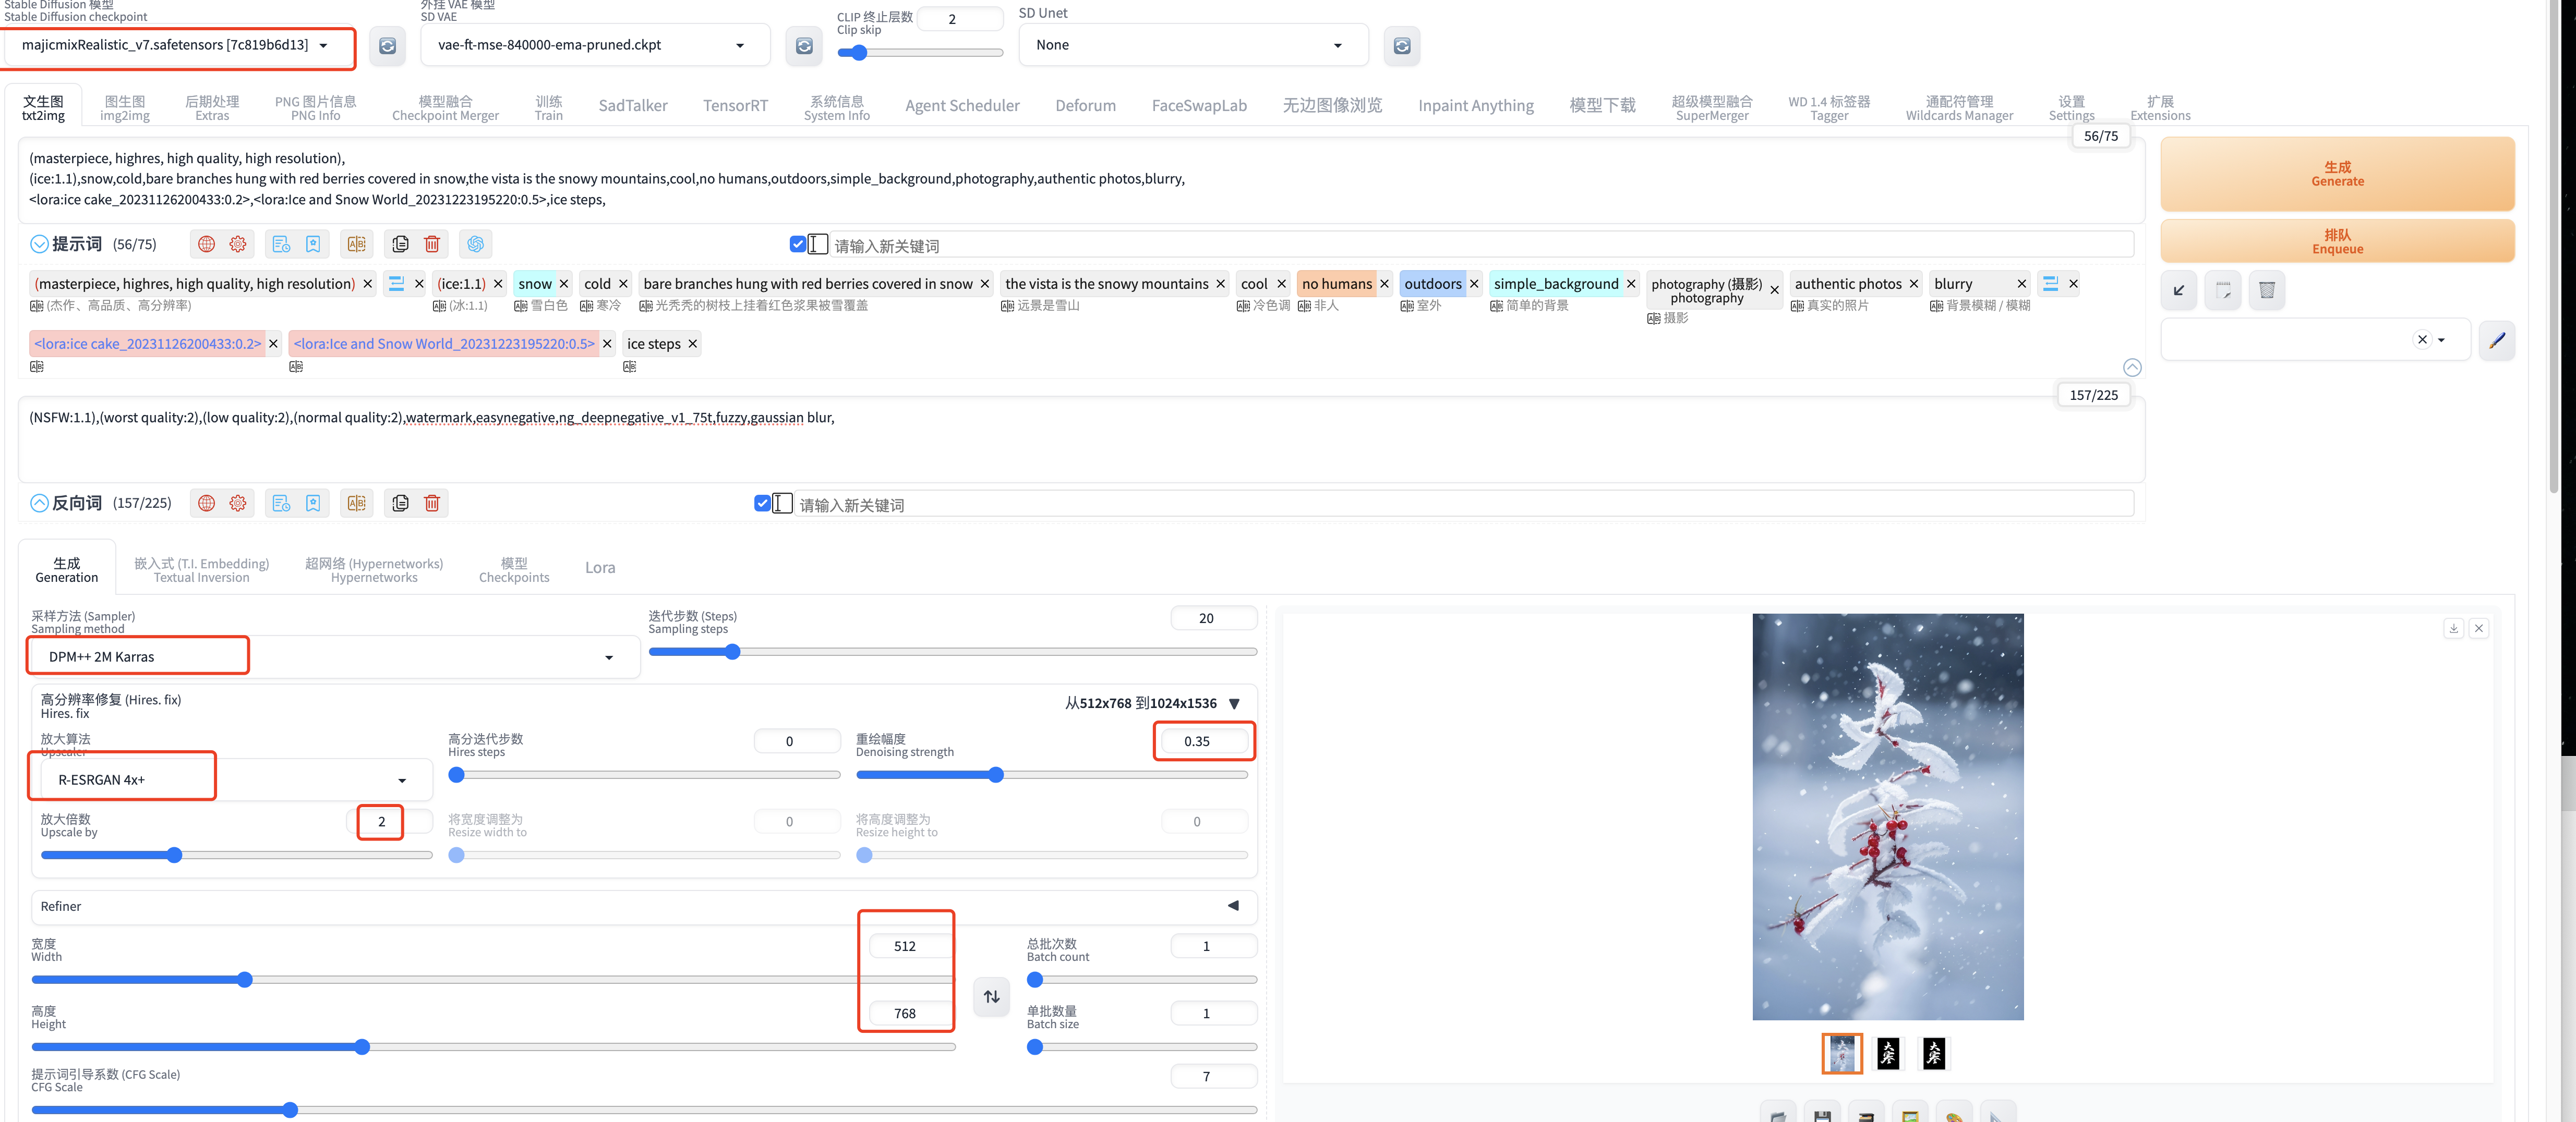
Task: Open the Checkpoint Merger tab
Action: [446, 108]
